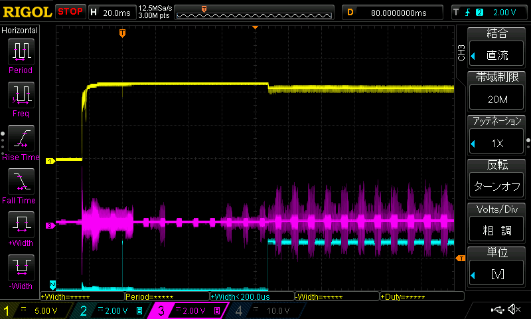Toggle Volts/Div 粗調 coarse adjustment

click(x=496, y=223)
